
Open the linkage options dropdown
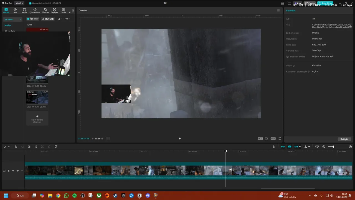tap(300, 147)
